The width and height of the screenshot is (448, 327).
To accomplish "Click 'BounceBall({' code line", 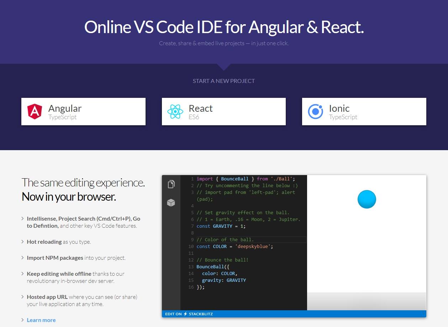I will pos(213,267).
